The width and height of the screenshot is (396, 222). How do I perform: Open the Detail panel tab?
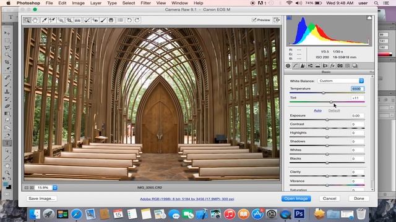coord(303,66)
